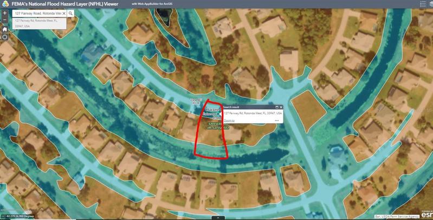
Task: Open the popup's three-dot actions menu
Action: click(277, 121)
